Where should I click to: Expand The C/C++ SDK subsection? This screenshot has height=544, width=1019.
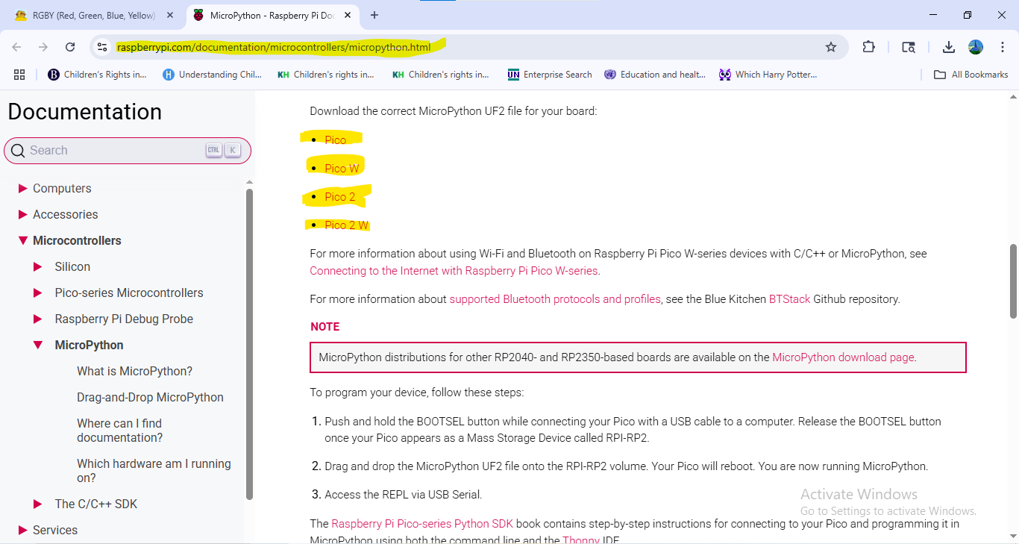(x=38, y=504)
